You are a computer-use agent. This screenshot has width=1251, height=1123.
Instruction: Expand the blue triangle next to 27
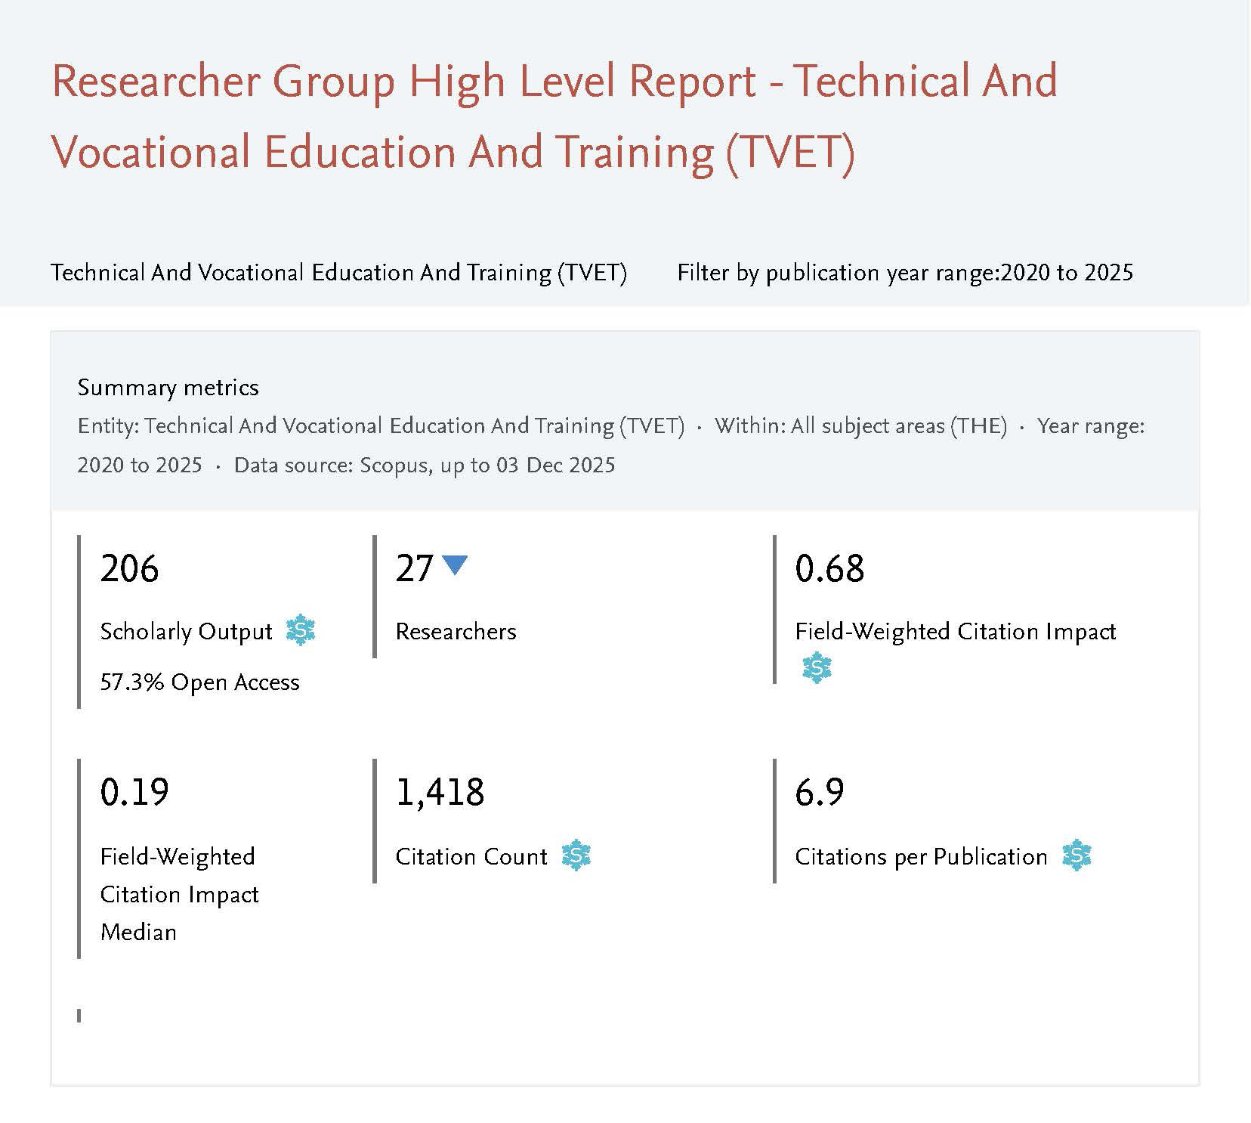coord(454,565)
